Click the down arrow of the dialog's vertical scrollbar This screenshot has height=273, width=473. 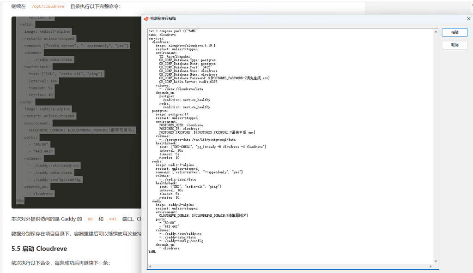(436, 261)
